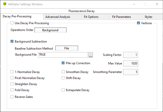Enable Smoothen Decay option
The image size is (163, 112).
click(63, 72)
